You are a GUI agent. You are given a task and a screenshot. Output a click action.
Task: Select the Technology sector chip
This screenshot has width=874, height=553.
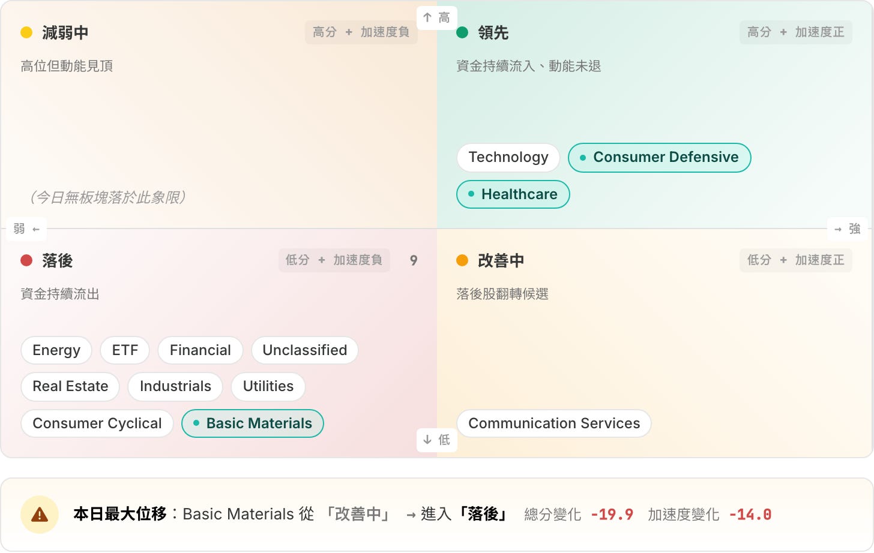(508, 157)
